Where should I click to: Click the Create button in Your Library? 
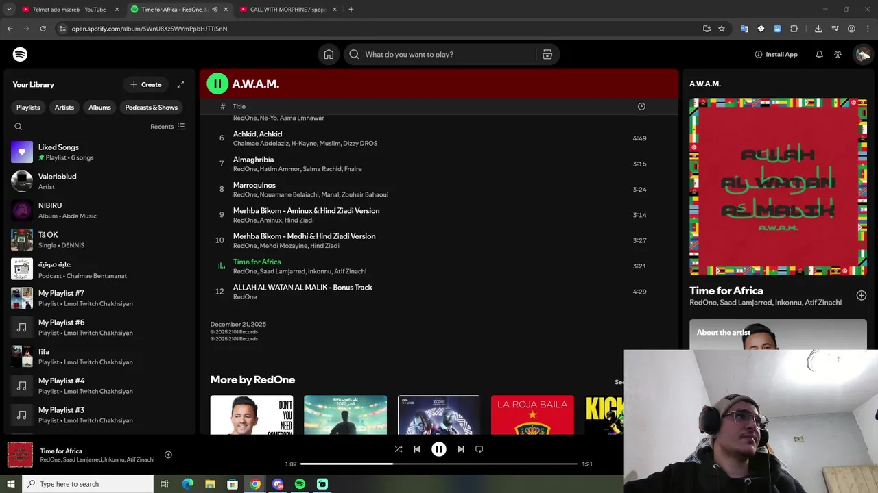click(x=146, y=84)
